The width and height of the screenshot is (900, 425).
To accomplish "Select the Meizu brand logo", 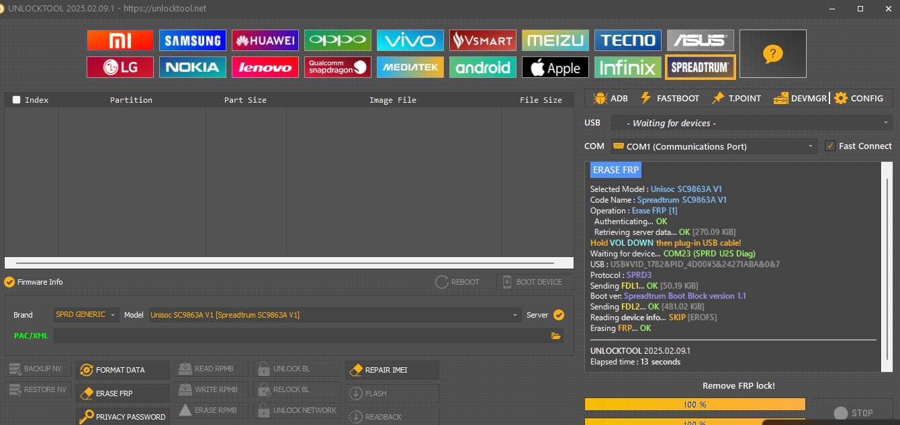I will pos(555,40).
